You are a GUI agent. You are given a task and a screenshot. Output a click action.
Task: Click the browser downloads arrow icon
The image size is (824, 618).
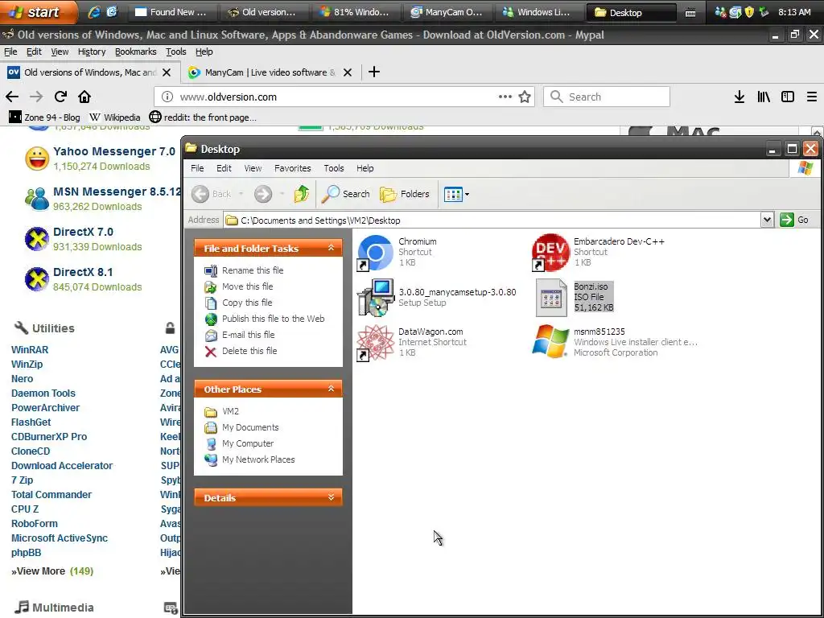(x=740, y=97)
